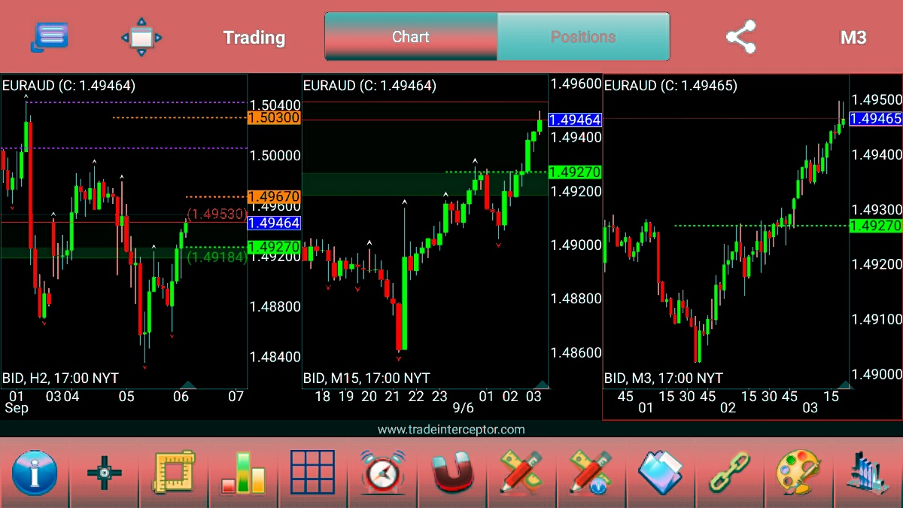
Task: Open the alarm clock alerts icon
Action: (382, 473)
